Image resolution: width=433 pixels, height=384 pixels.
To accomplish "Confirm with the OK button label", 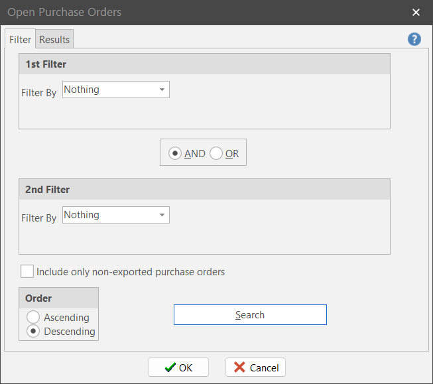I will [x=186, y=367].
